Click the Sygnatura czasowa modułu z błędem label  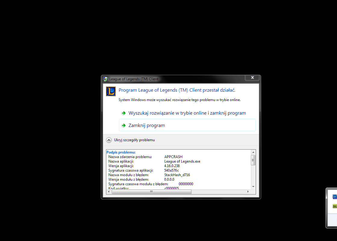click(x=139, y=184)
